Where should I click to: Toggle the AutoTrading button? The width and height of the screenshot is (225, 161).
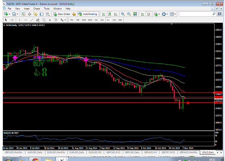(88, 14)
